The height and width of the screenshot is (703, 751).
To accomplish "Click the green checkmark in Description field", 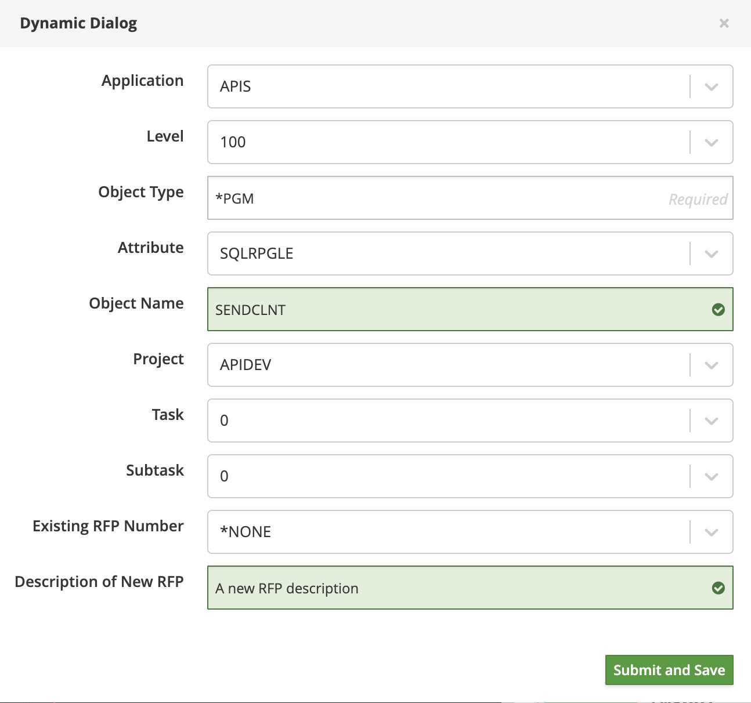I will coord(718,588).
